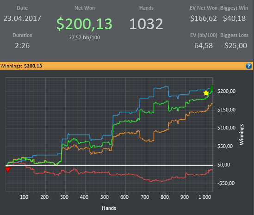Click the $150,00 y-axis label
The image size is (254, 215).
coord(226,110)
